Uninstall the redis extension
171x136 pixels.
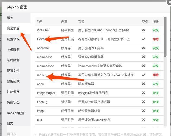[156, 75]
